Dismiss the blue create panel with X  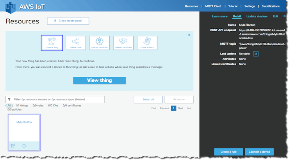189,35
